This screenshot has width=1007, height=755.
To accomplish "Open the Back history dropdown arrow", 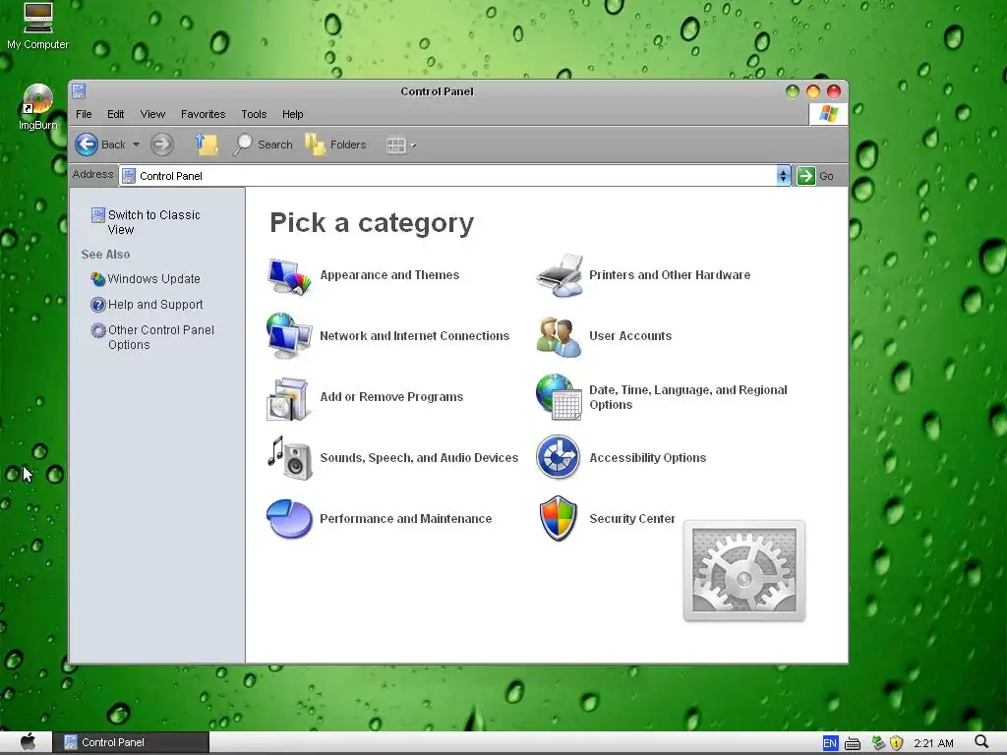I will [136, 145].
